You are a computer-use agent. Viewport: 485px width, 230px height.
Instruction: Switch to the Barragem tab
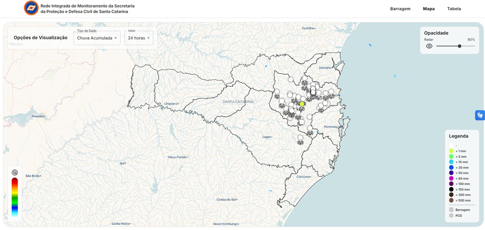click(x=400, y=9)
